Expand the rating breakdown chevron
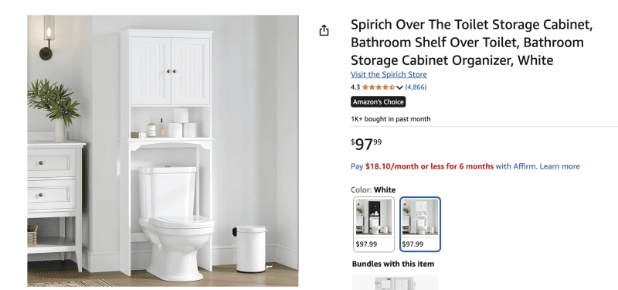This screenshot has width=618, height=290. [x=399, y=87]
